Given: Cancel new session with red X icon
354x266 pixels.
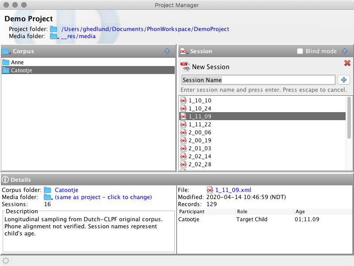Looking at the screenshot, I should tap(347, 63).
